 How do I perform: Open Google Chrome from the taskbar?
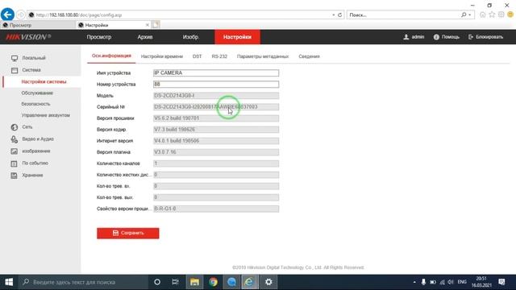[x=213, y=282]
